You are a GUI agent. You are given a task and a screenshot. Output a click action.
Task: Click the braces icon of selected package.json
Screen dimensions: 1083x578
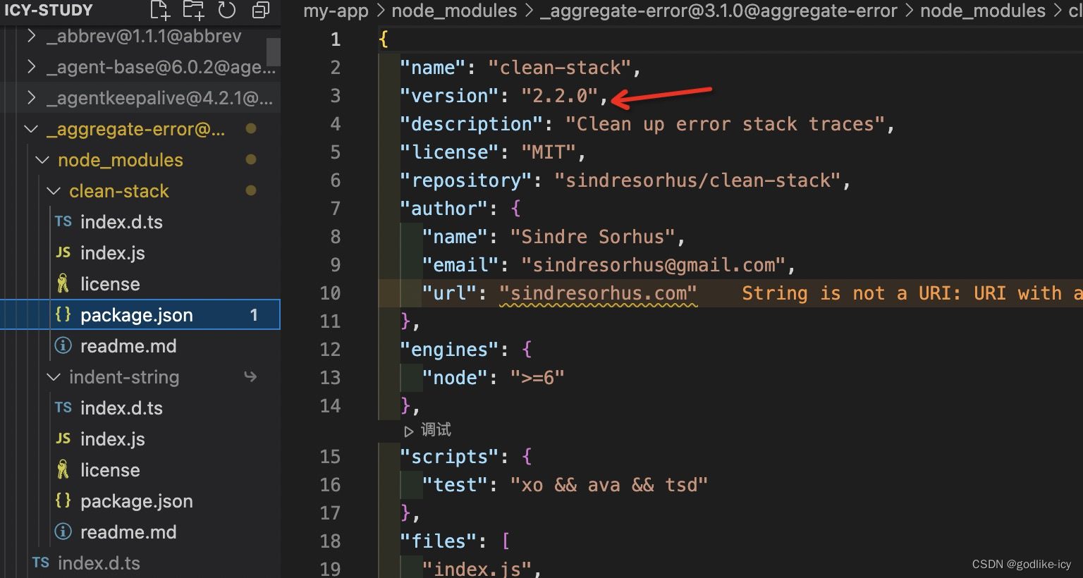(x=63, y=314)
